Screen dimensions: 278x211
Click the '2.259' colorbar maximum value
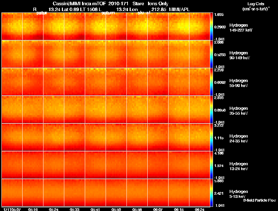coord(219,70)
